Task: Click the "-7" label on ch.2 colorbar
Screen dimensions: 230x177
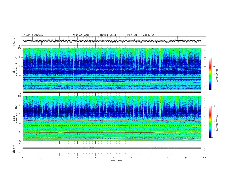Action: (214, 138)
